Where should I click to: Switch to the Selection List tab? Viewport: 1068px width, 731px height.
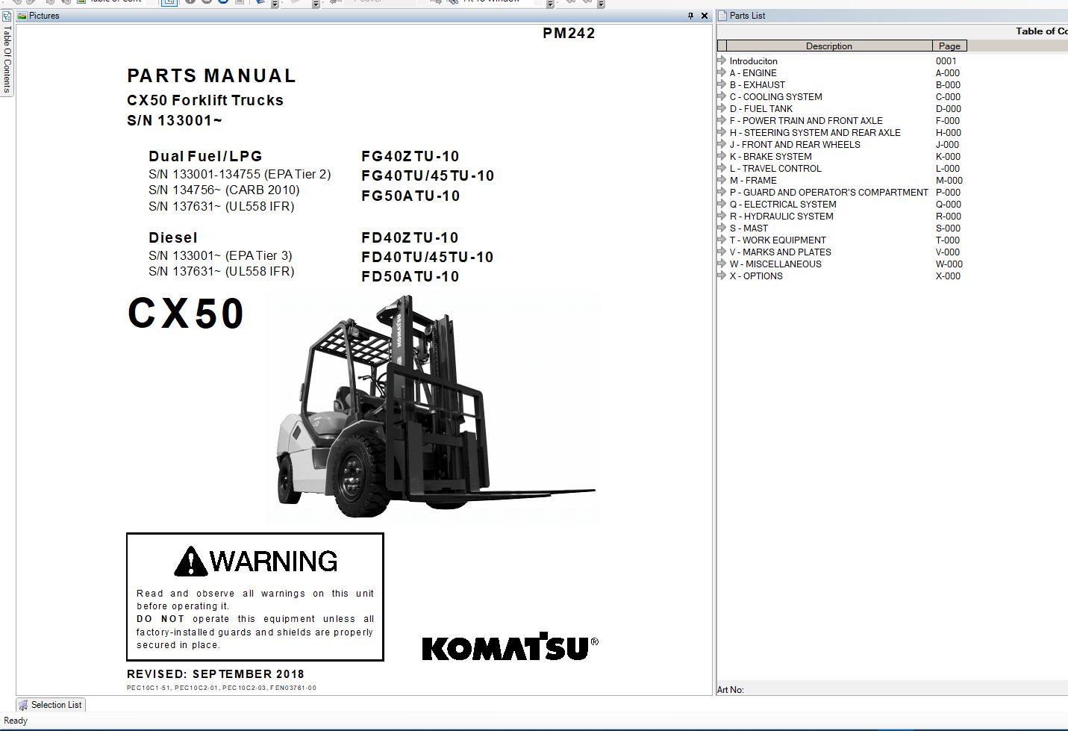click(x=50, y=705)
